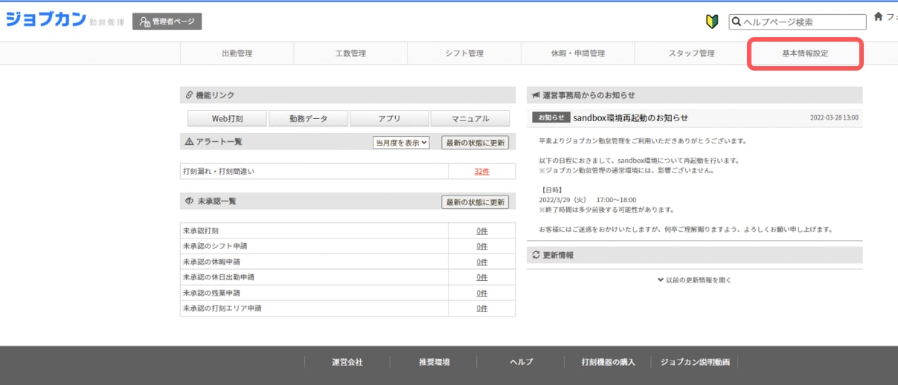Image resolution: width=898 pixels, height=385 pixels.
Task: Open 0件 link for 未承認のシフト申請
Action: (x=482, y=246)
